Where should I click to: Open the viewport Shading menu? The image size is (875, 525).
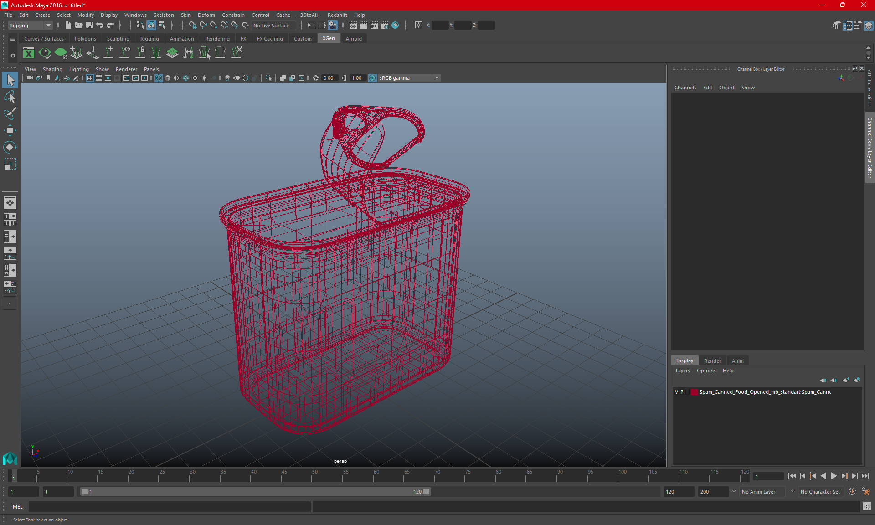point(52,69)
